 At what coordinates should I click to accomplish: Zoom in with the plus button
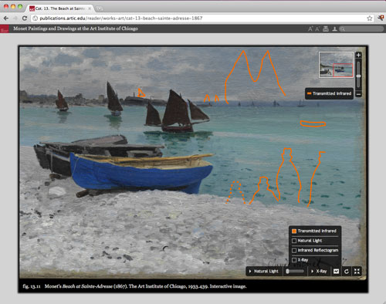tap(358, 55)
